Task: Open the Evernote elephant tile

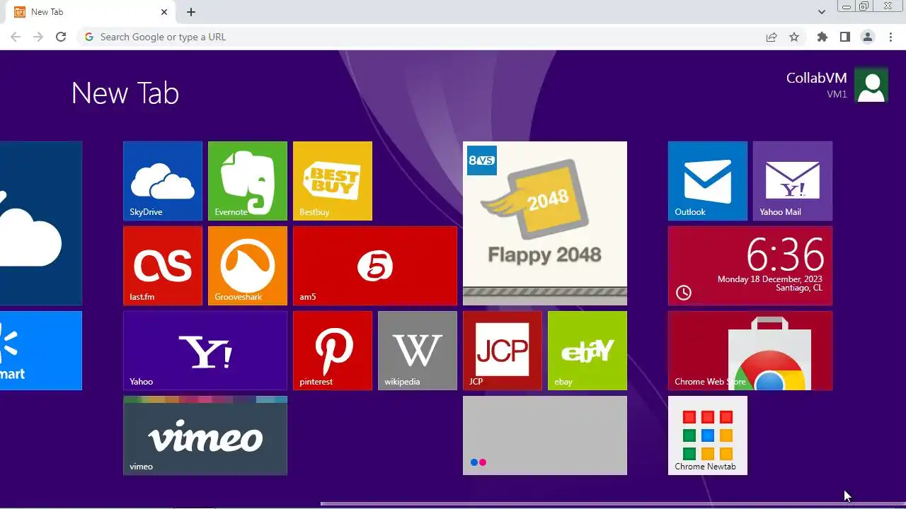Action: click(248, 181)
